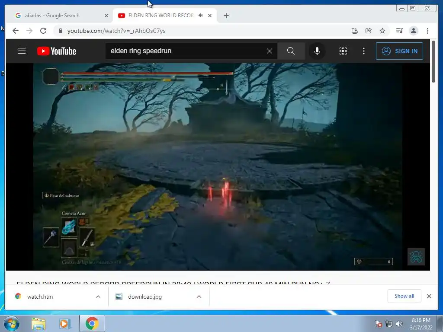
Task: Click Chrome taskbar icon
Action: 92,323
